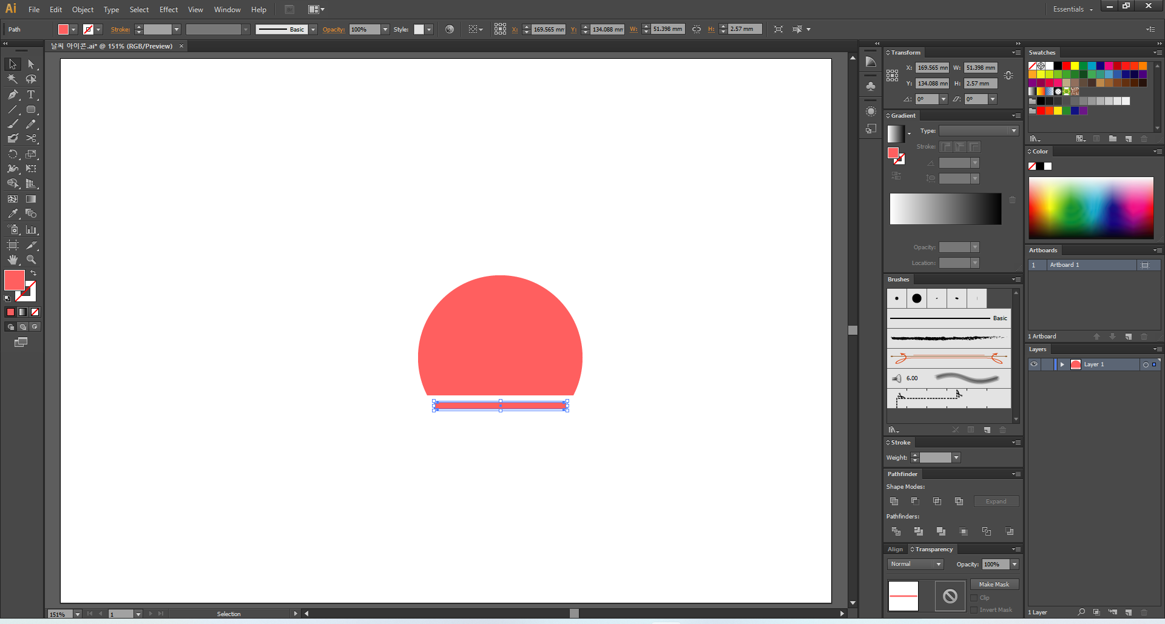Image resolution: width=1165 pixels, height=624 pixels.
Task: Select the Artboard tool
Action: 13,245
